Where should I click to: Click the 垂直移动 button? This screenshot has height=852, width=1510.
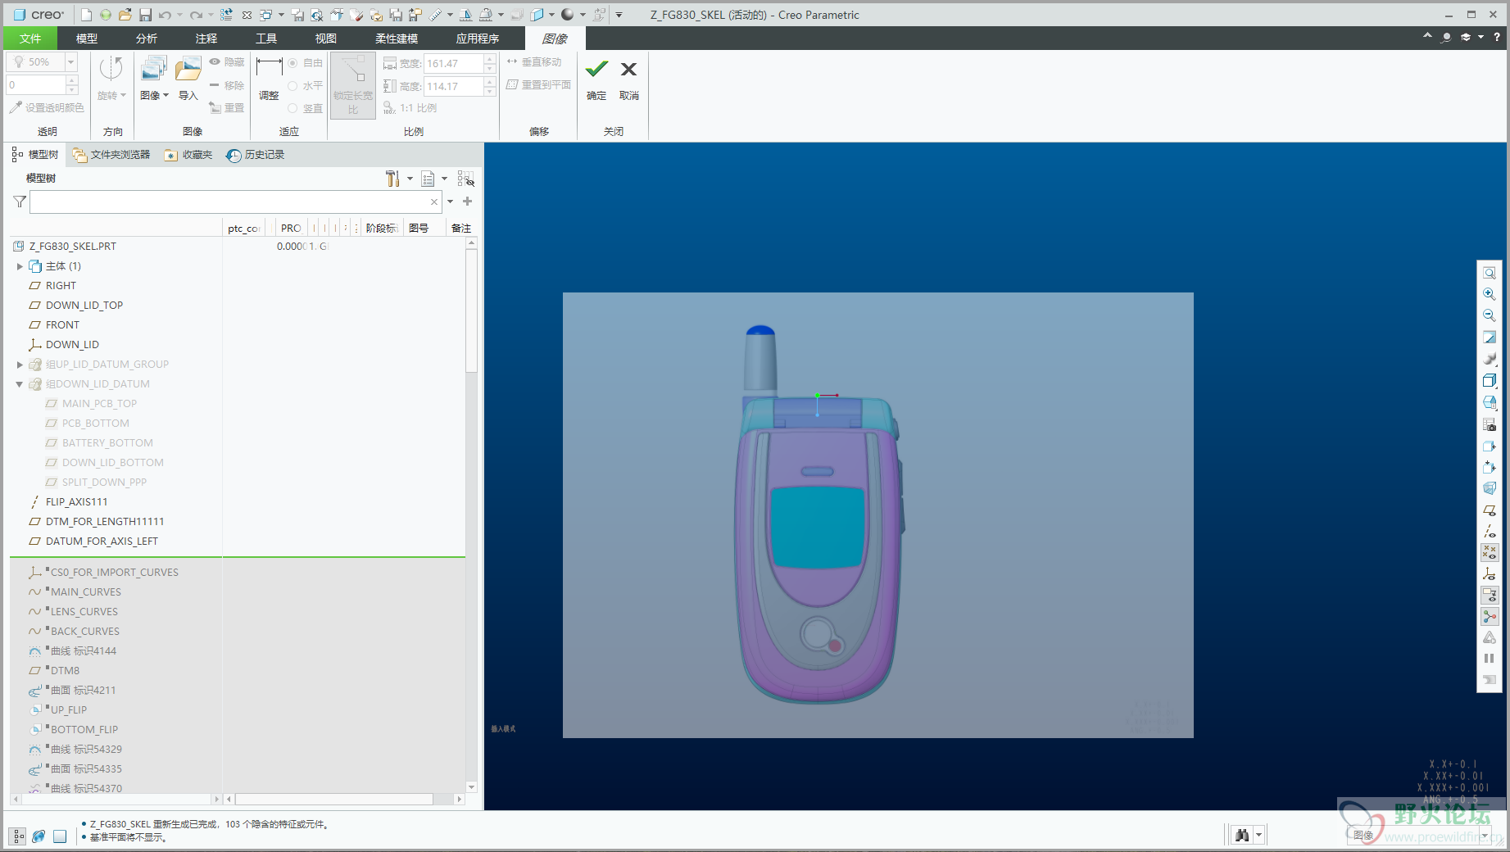pos(533,62)
